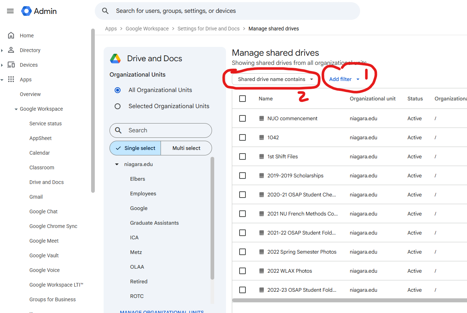Open Google Meet in the sidebar
The image size is (467, 313).
pos(44,241)
